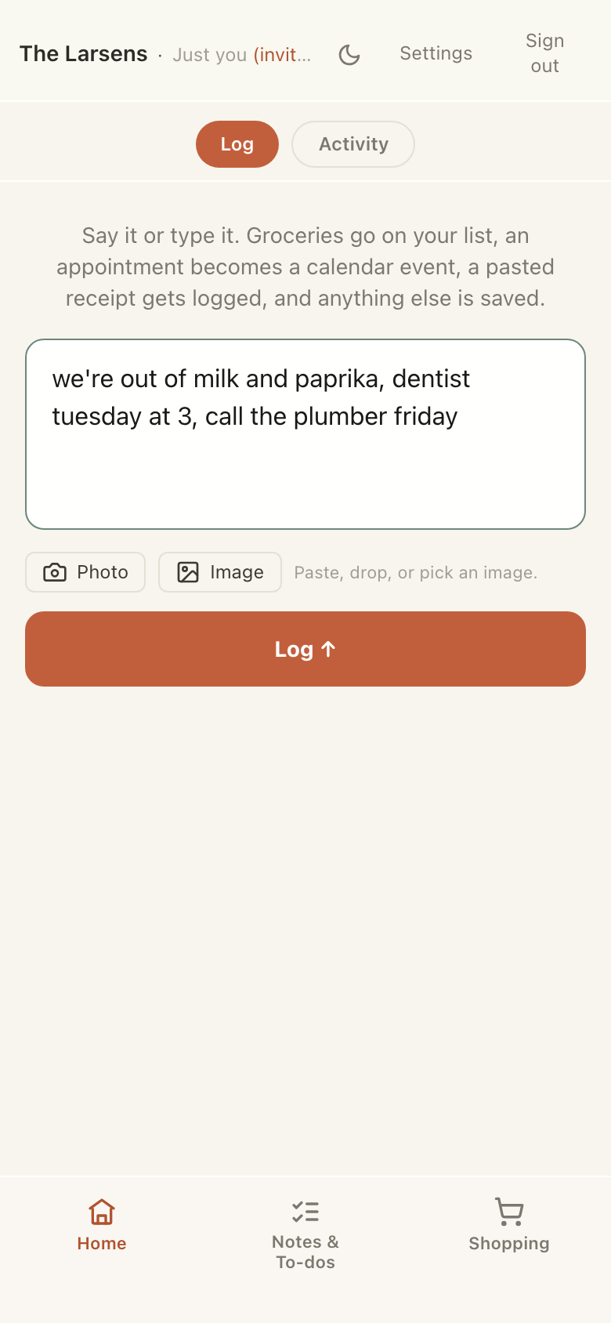Viewport: 611px width, 1323px height.
Task: Tap the Notes & To-dos checklist icon
Action: pyautogui.click(x=305, y=1212)
